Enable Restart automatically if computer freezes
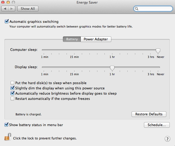175x146 pixels. coord(12,99)
